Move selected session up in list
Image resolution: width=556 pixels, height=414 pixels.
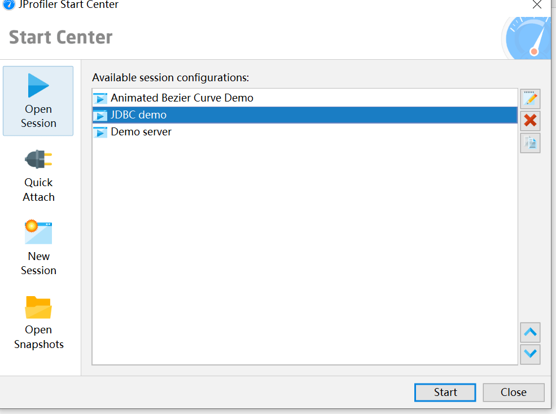pyautogui.click(x=530, y=332)
